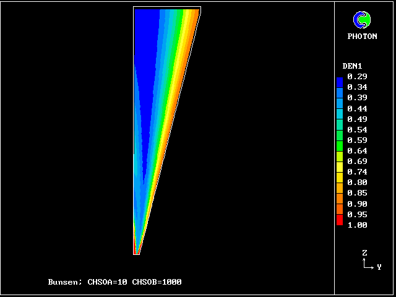Click the PHOTON logo icon
Screen dimensions: 396x297
tap(361, 20)
